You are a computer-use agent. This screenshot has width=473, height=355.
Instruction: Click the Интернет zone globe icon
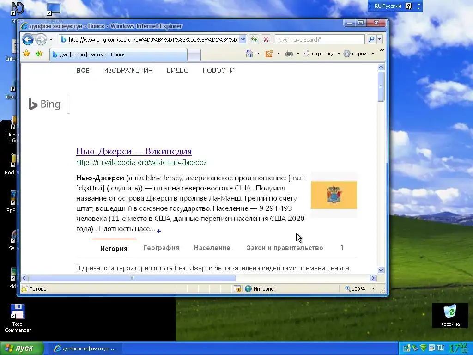pyautogui.click(x=248, y=289)
